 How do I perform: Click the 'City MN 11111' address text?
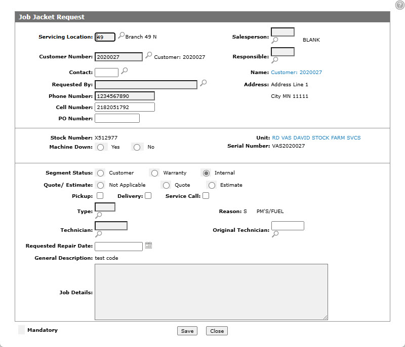click(290, 96)
